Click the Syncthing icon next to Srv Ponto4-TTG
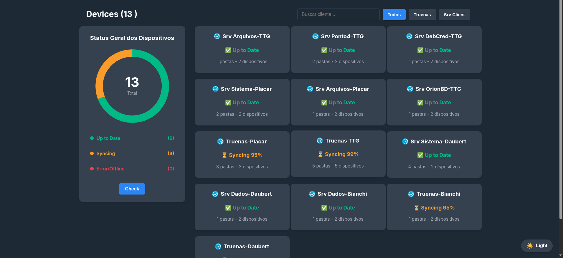563x258 pixels. (x=315, y=36)
